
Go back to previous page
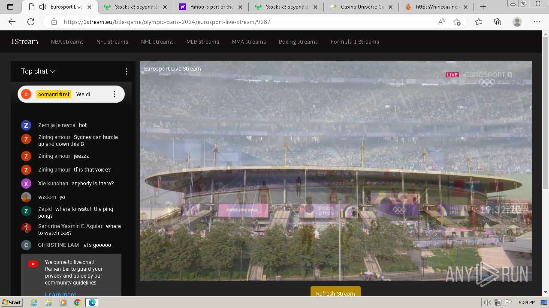tap(12, 22)
